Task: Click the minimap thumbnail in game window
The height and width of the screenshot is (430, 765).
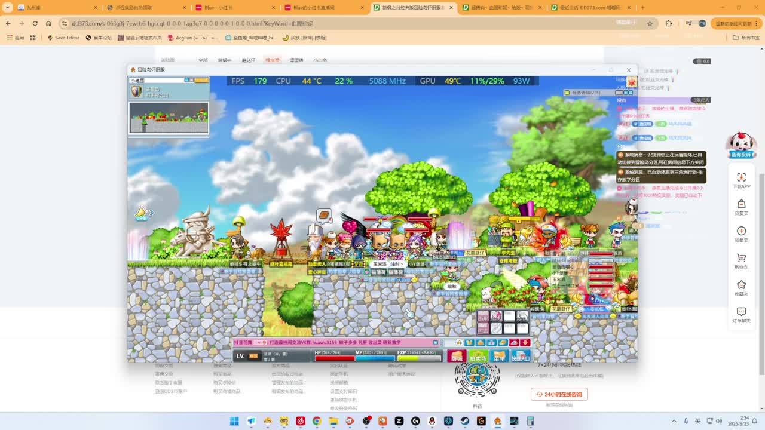Action: pyautogui.click(x=169, y=118)
